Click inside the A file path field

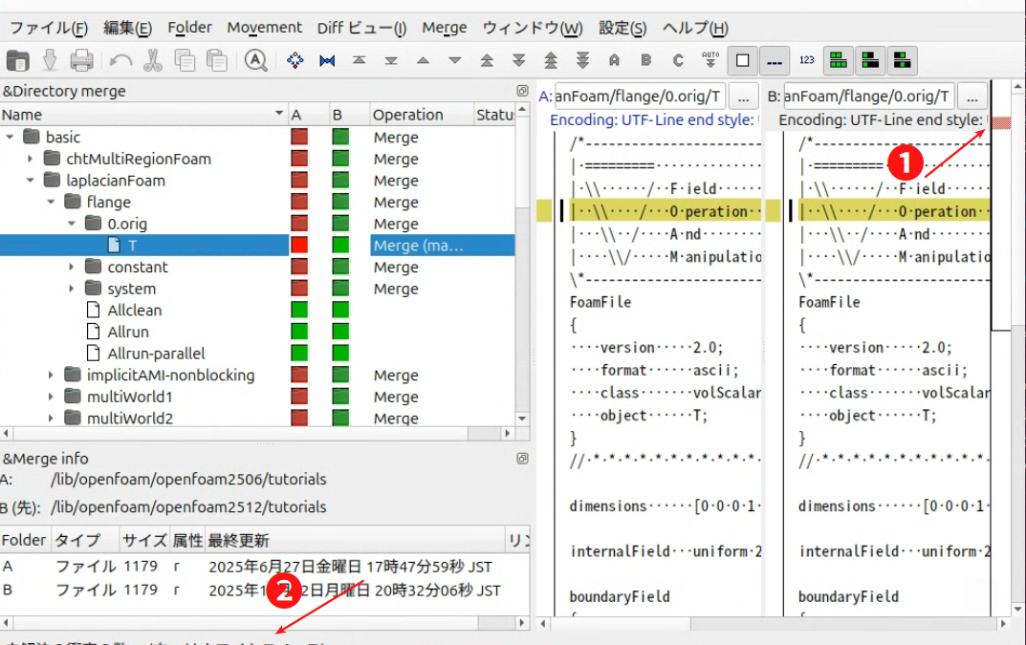pyautogui.click(x=639, y=96)
